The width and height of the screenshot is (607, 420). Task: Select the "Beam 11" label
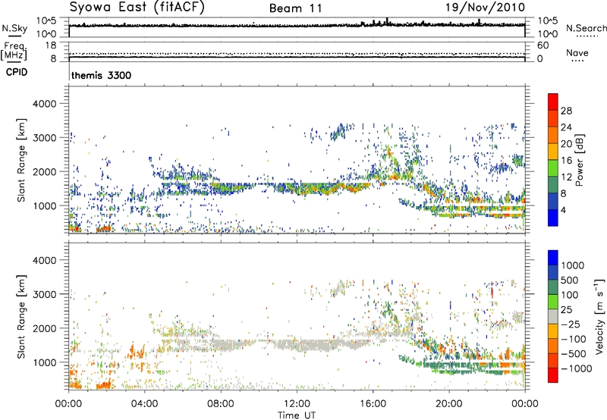pyautogui.click(x=296, y=8)
